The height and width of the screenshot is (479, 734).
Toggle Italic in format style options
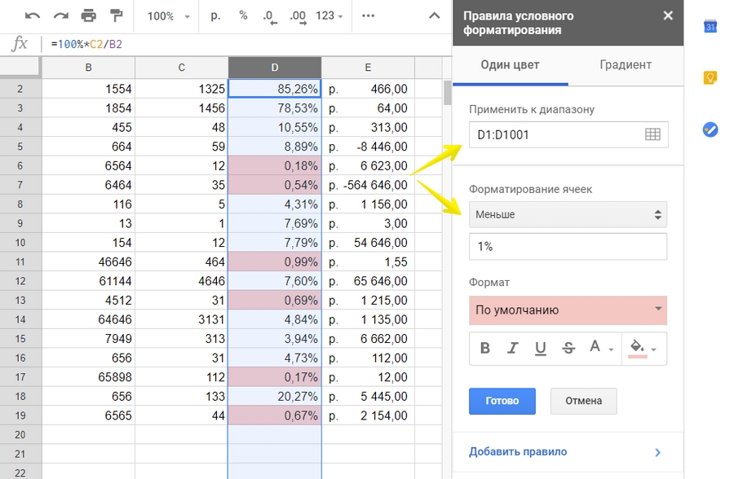pyautogui.click(x=513, y=348)
